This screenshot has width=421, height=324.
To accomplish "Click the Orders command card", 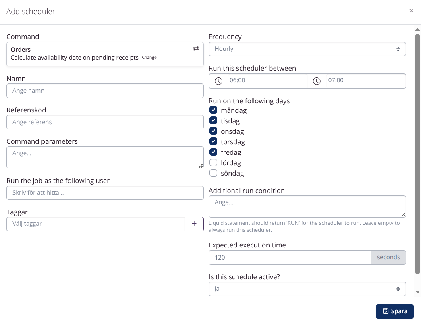I will coord(105,54).
